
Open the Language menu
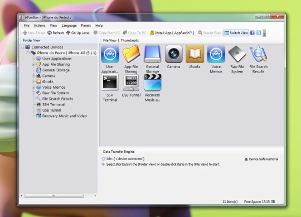[69, 26]
